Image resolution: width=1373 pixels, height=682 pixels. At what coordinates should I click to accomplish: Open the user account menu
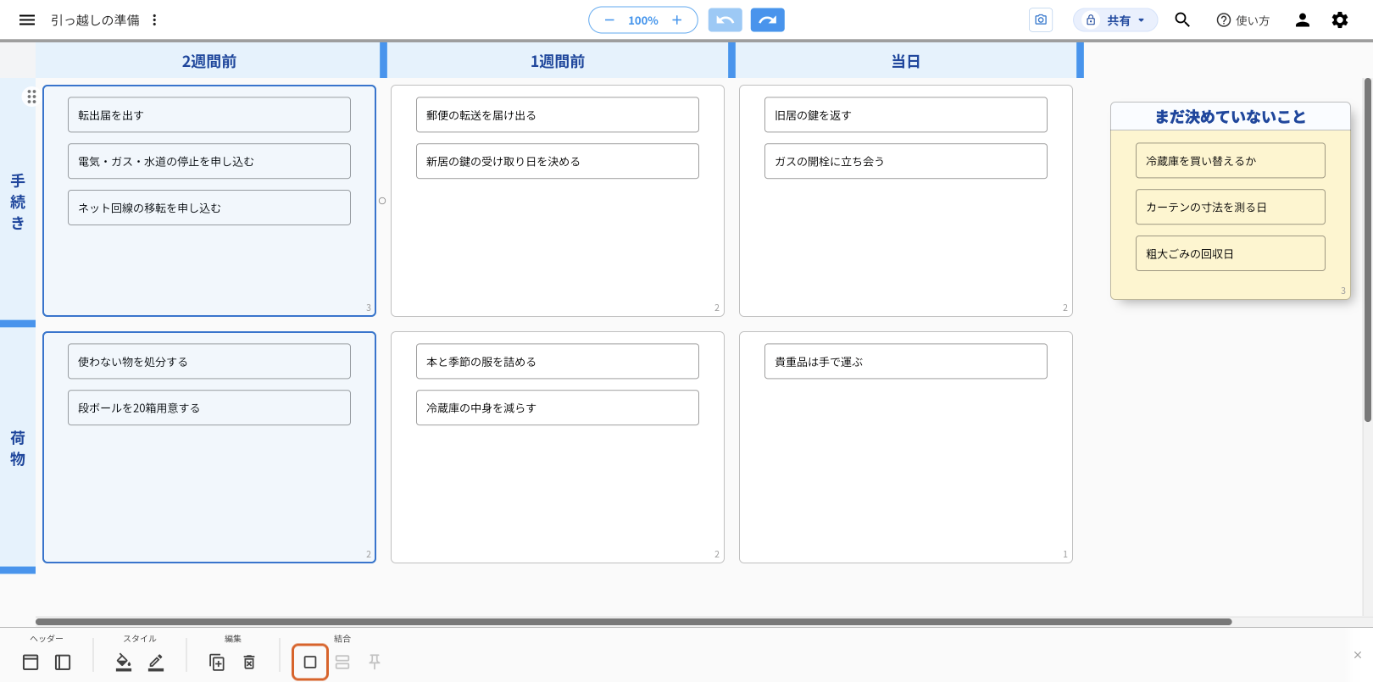pyautogui.click(x=1303, y=19)
